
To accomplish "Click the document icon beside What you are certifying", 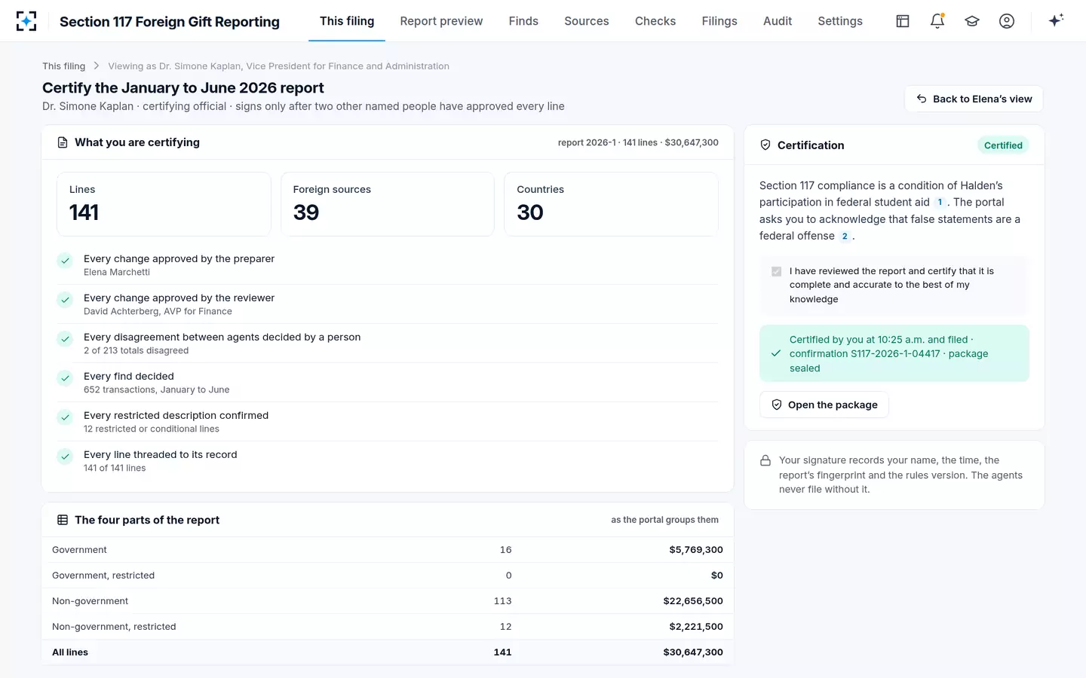I will (63, 142).
